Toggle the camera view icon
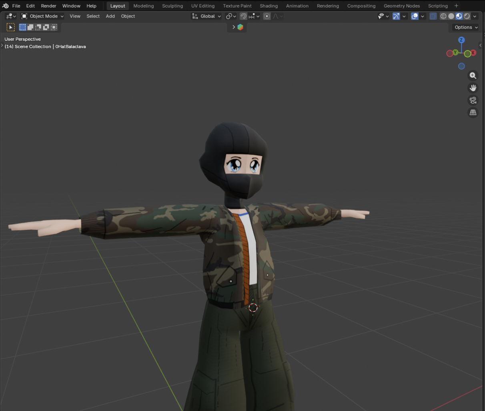This screenshot has width=485, height=411. pos(473,100)
